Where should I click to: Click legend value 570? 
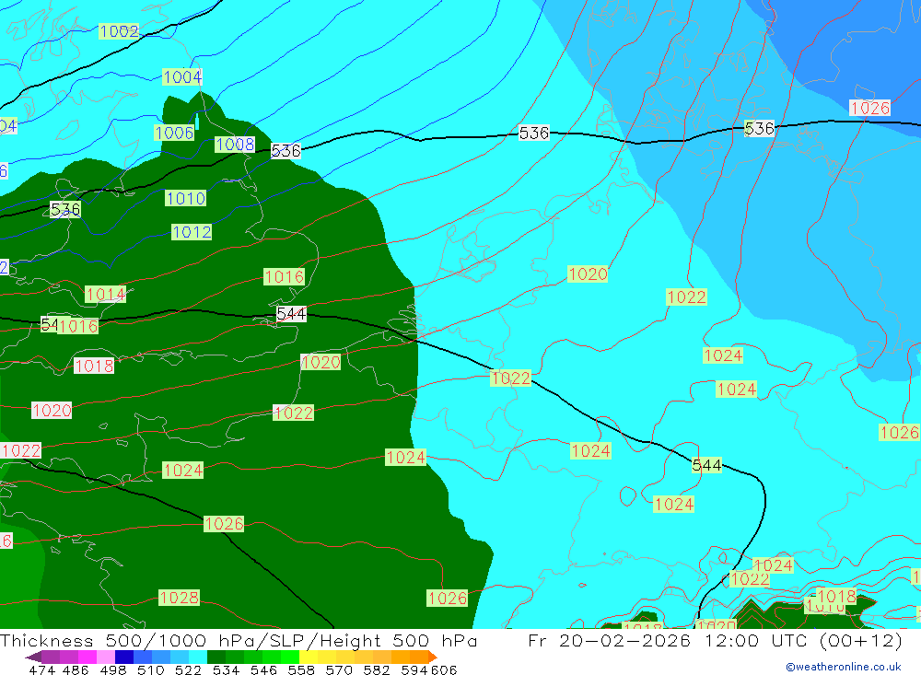[338, 669]
